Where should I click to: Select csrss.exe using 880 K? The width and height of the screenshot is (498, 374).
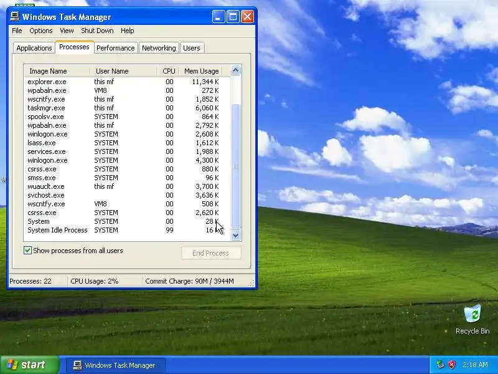(127, 169)
